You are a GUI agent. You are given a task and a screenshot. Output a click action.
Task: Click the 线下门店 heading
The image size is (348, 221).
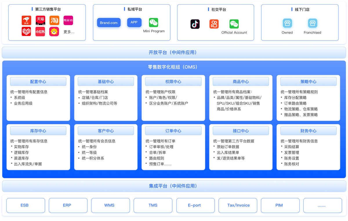(x=302, y=10)
